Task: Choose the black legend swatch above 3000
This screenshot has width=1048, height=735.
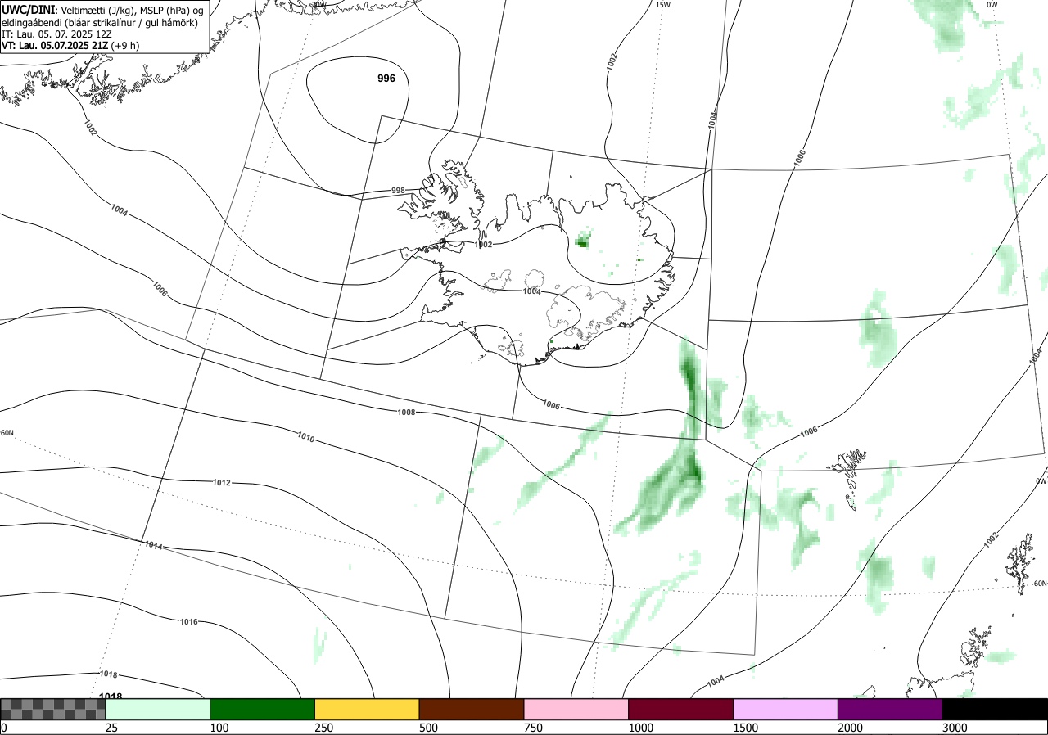Action: (995, 709)
